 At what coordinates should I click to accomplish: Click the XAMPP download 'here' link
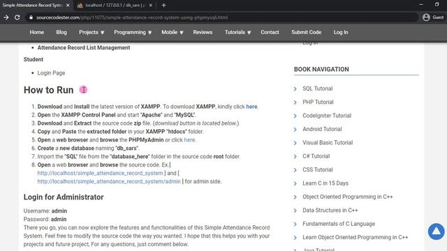(x=251, y=107)
